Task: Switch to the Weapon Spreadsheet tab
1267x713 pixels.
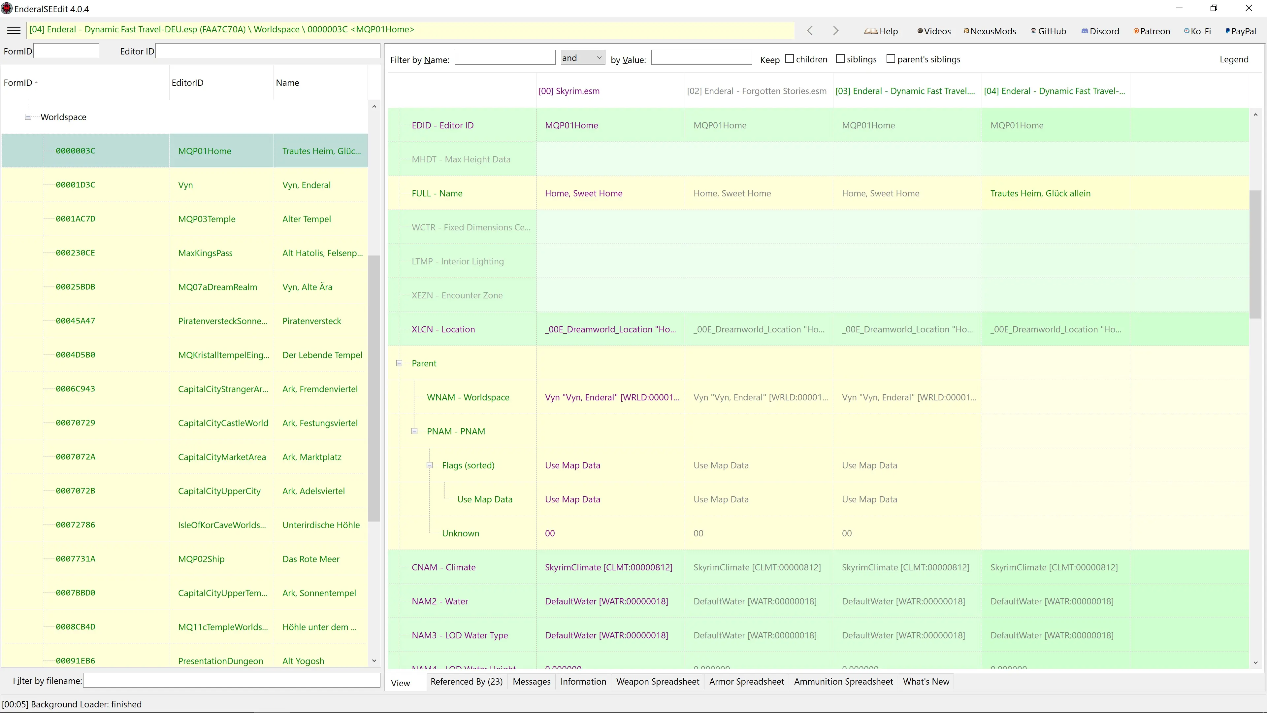Action: point(658,682)
